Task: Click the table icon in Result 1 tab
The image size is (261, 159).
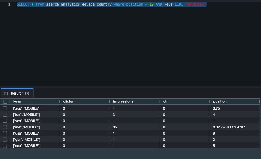Action: tap(6, 93)
